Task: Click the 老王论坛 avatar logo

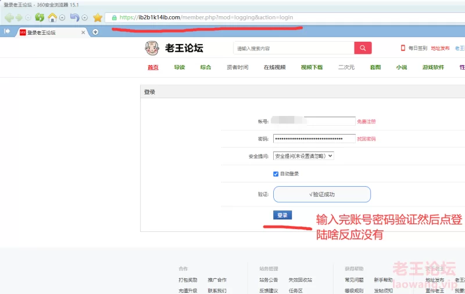Action: click(152, 48)
